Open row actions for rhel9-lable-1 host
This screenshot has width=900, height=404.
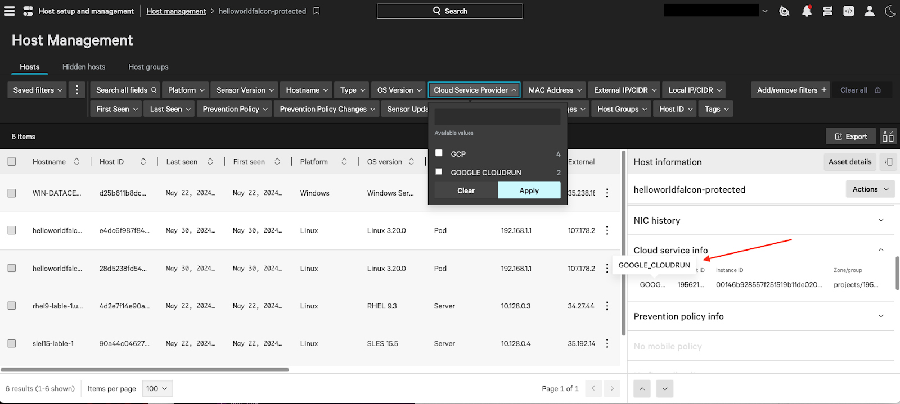pos(607,306)
